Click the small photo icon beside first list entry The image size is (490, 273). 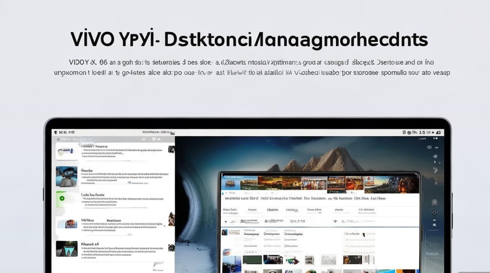[171, 149]
